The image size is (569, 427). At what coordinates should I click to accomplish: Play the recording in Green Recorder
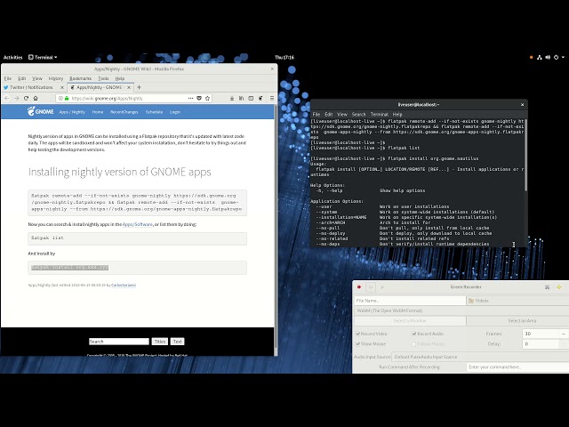click(x=382, y=286)
